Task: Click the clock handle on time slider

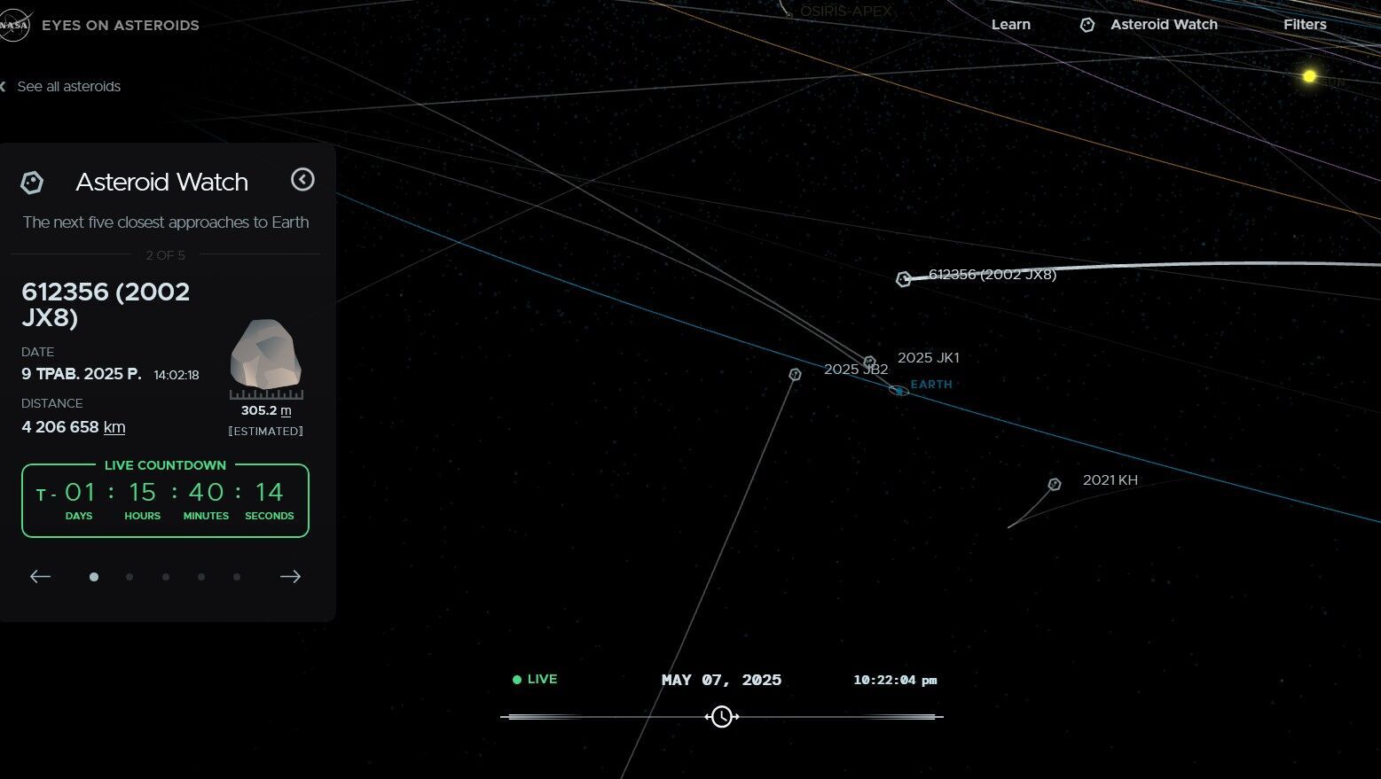Action: pos(722,716)
